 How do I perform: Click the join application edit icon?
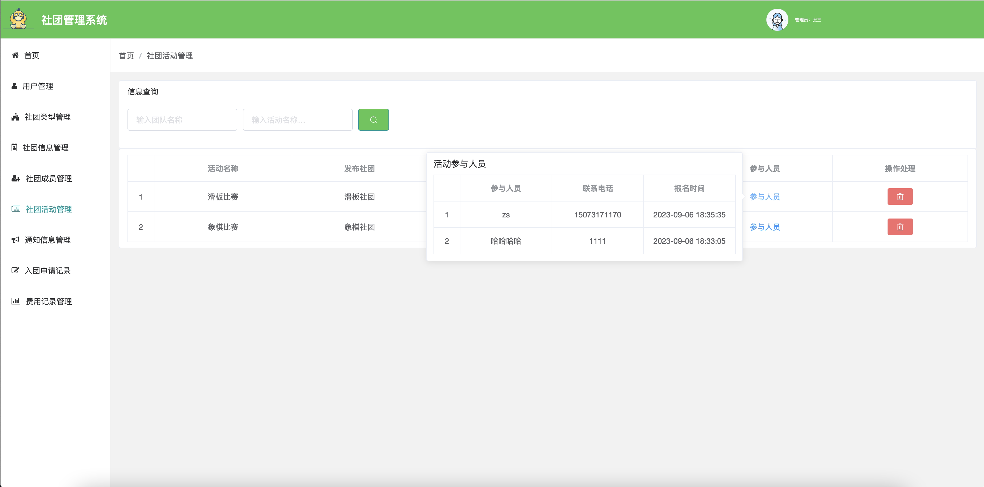tap(15, 271)
